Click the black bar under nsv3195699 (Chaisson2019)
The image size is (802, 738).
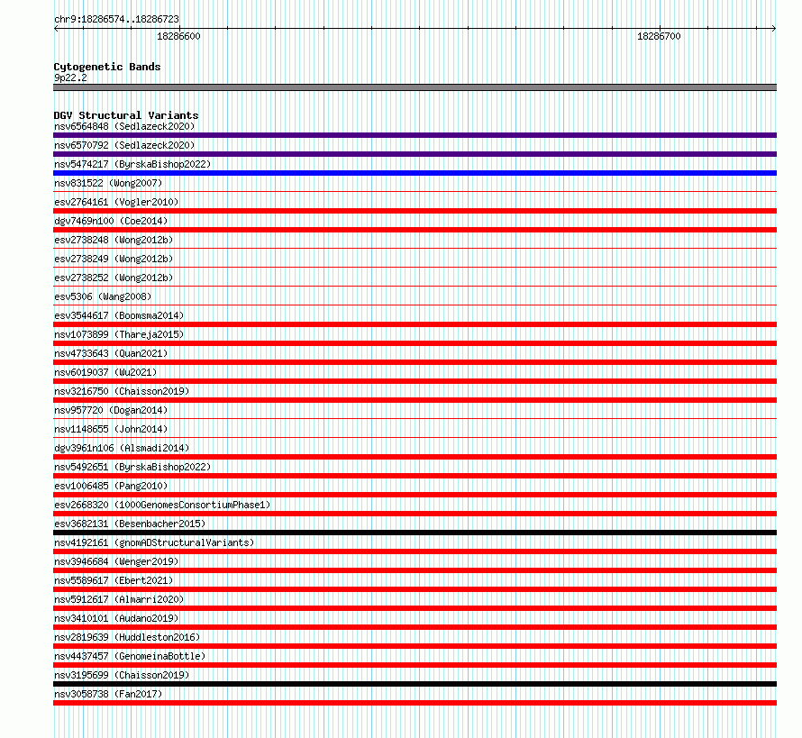pyautogui.click(x=415, y=684)
